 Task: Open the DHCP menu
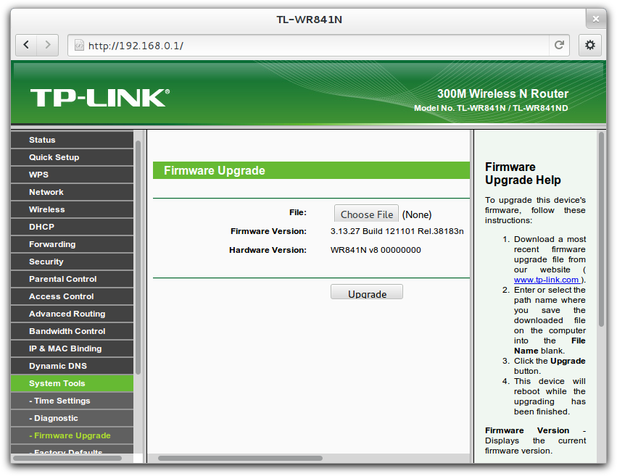tap(72, 227)
